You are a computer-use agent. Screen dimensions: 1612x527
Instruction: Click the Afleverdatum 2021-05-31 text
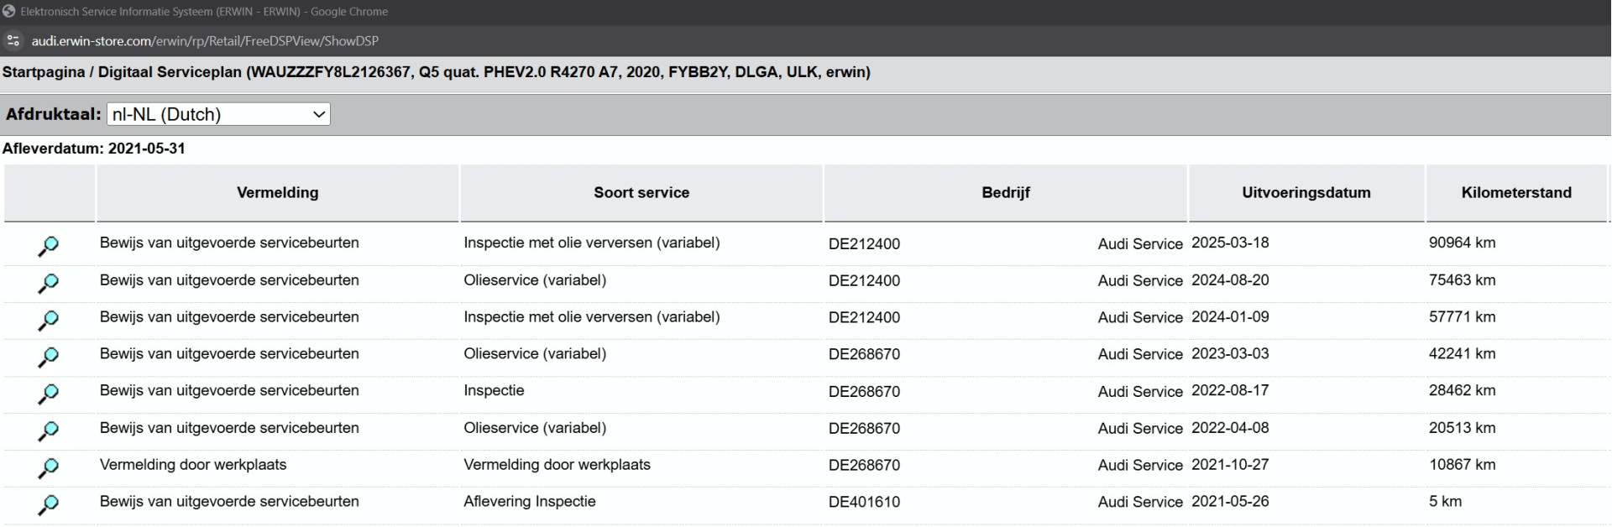tap(93, 149)
